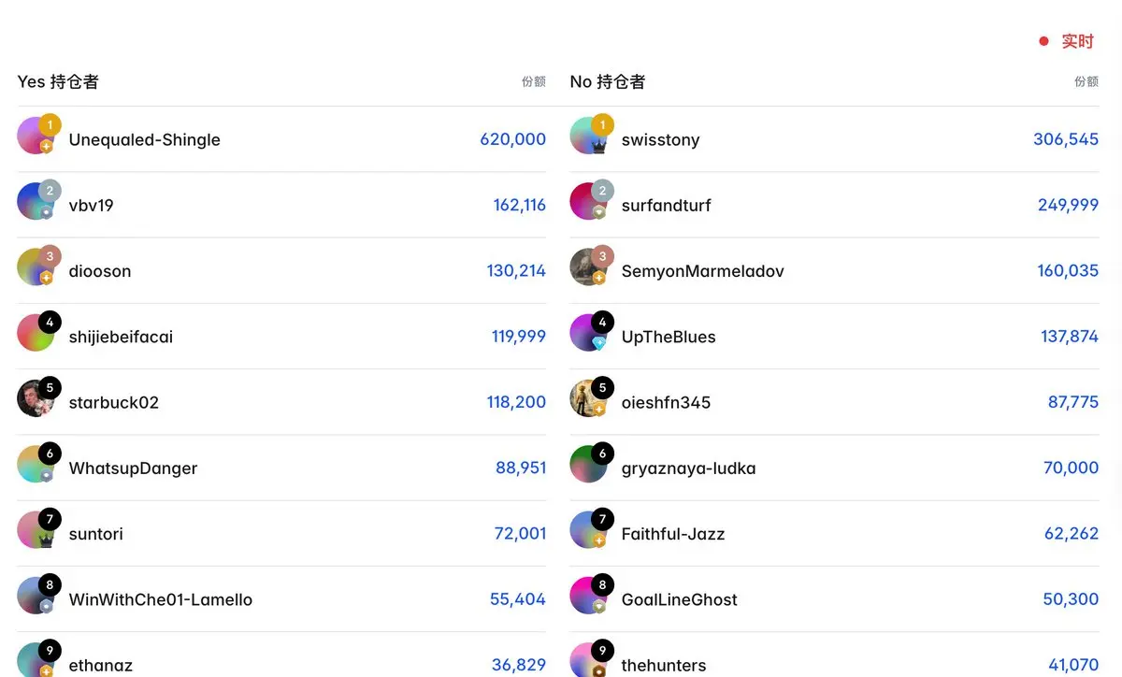1122x677 pixels.
Task: Click the 70,000 shares value
Action: point(1072,468)
